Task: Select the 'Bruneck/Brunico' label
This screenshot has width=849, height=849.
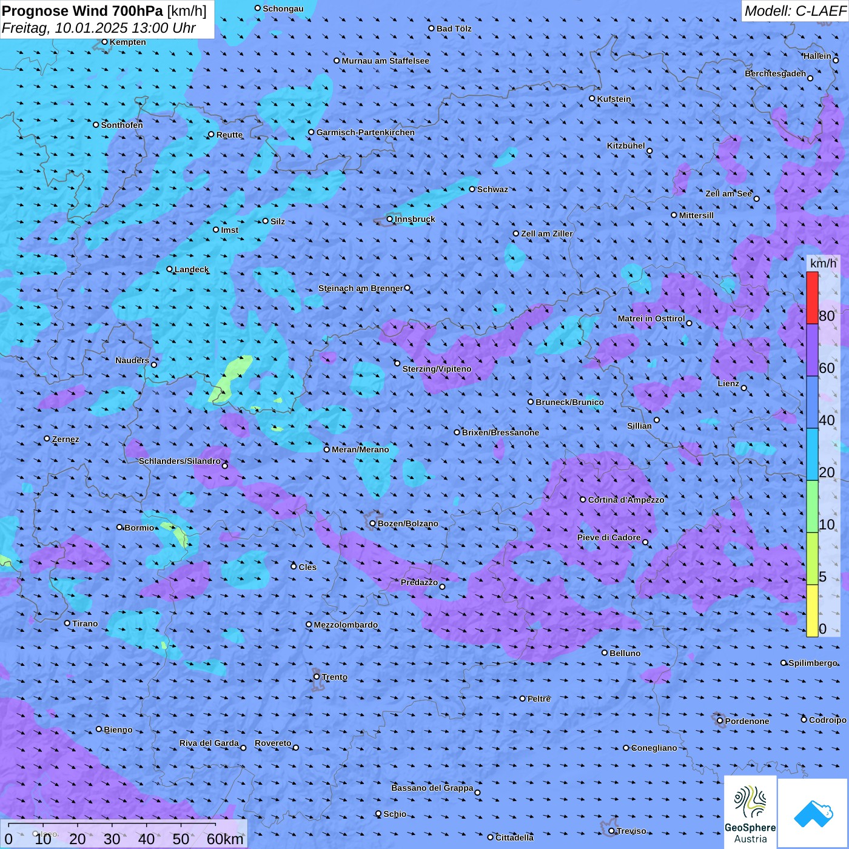Action: coord(569,402)
